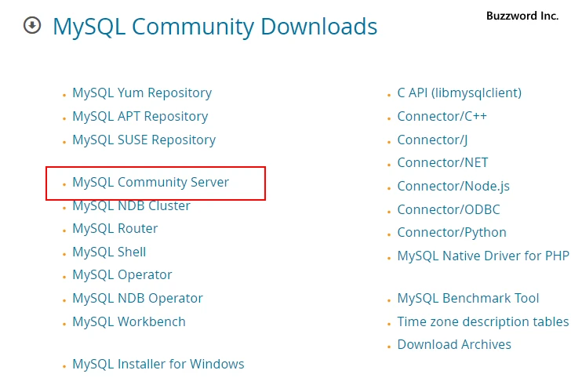
Task: Go to Connector/NET downloads
Action: 443,163
